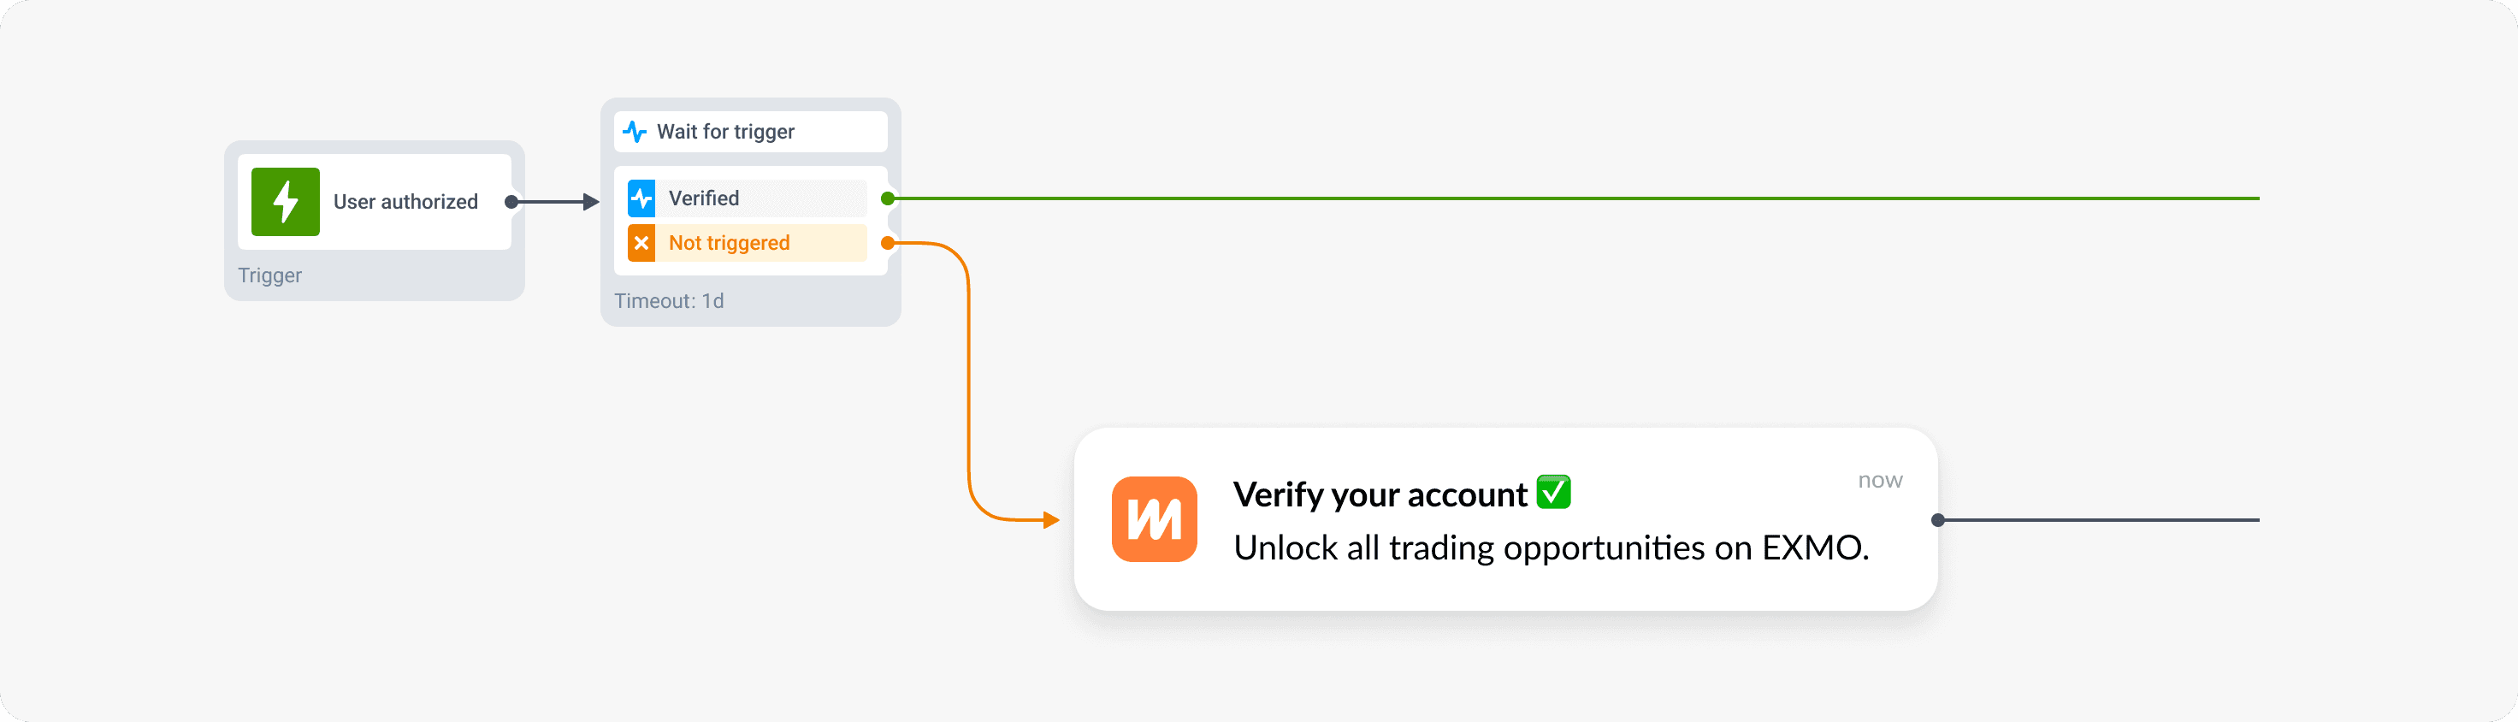Click the green lightning bolt trigger icon
The width and height of the screenshot is (2518, 722).
point(285,202)
